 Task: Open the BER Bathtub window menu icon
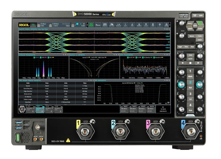coord(167,81)
